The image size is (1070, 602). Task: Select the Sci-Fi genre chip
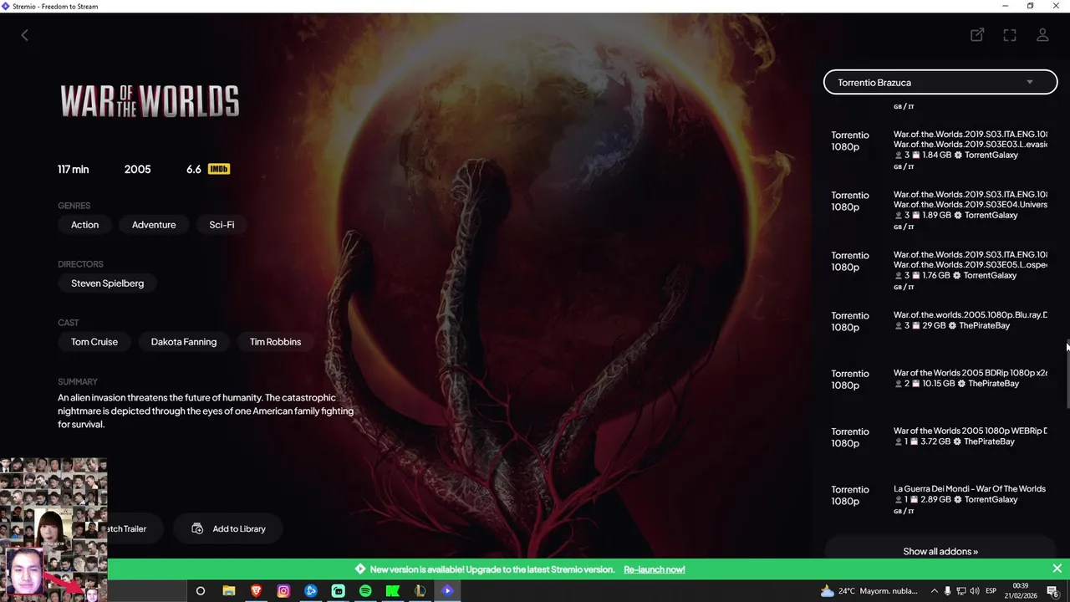pyautogui.click(x=222, y=225)
